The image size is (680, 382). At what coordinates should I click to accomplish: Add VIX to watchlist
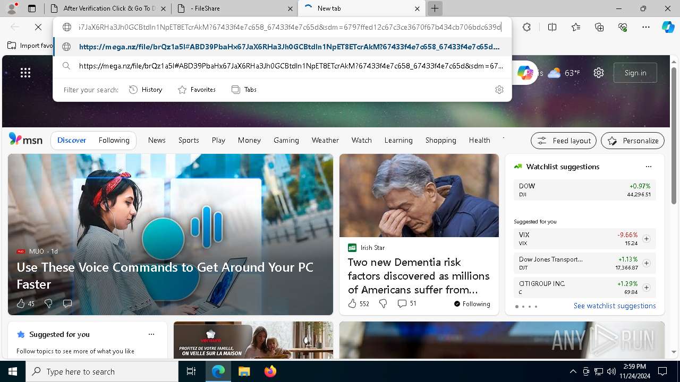[646, 239]
